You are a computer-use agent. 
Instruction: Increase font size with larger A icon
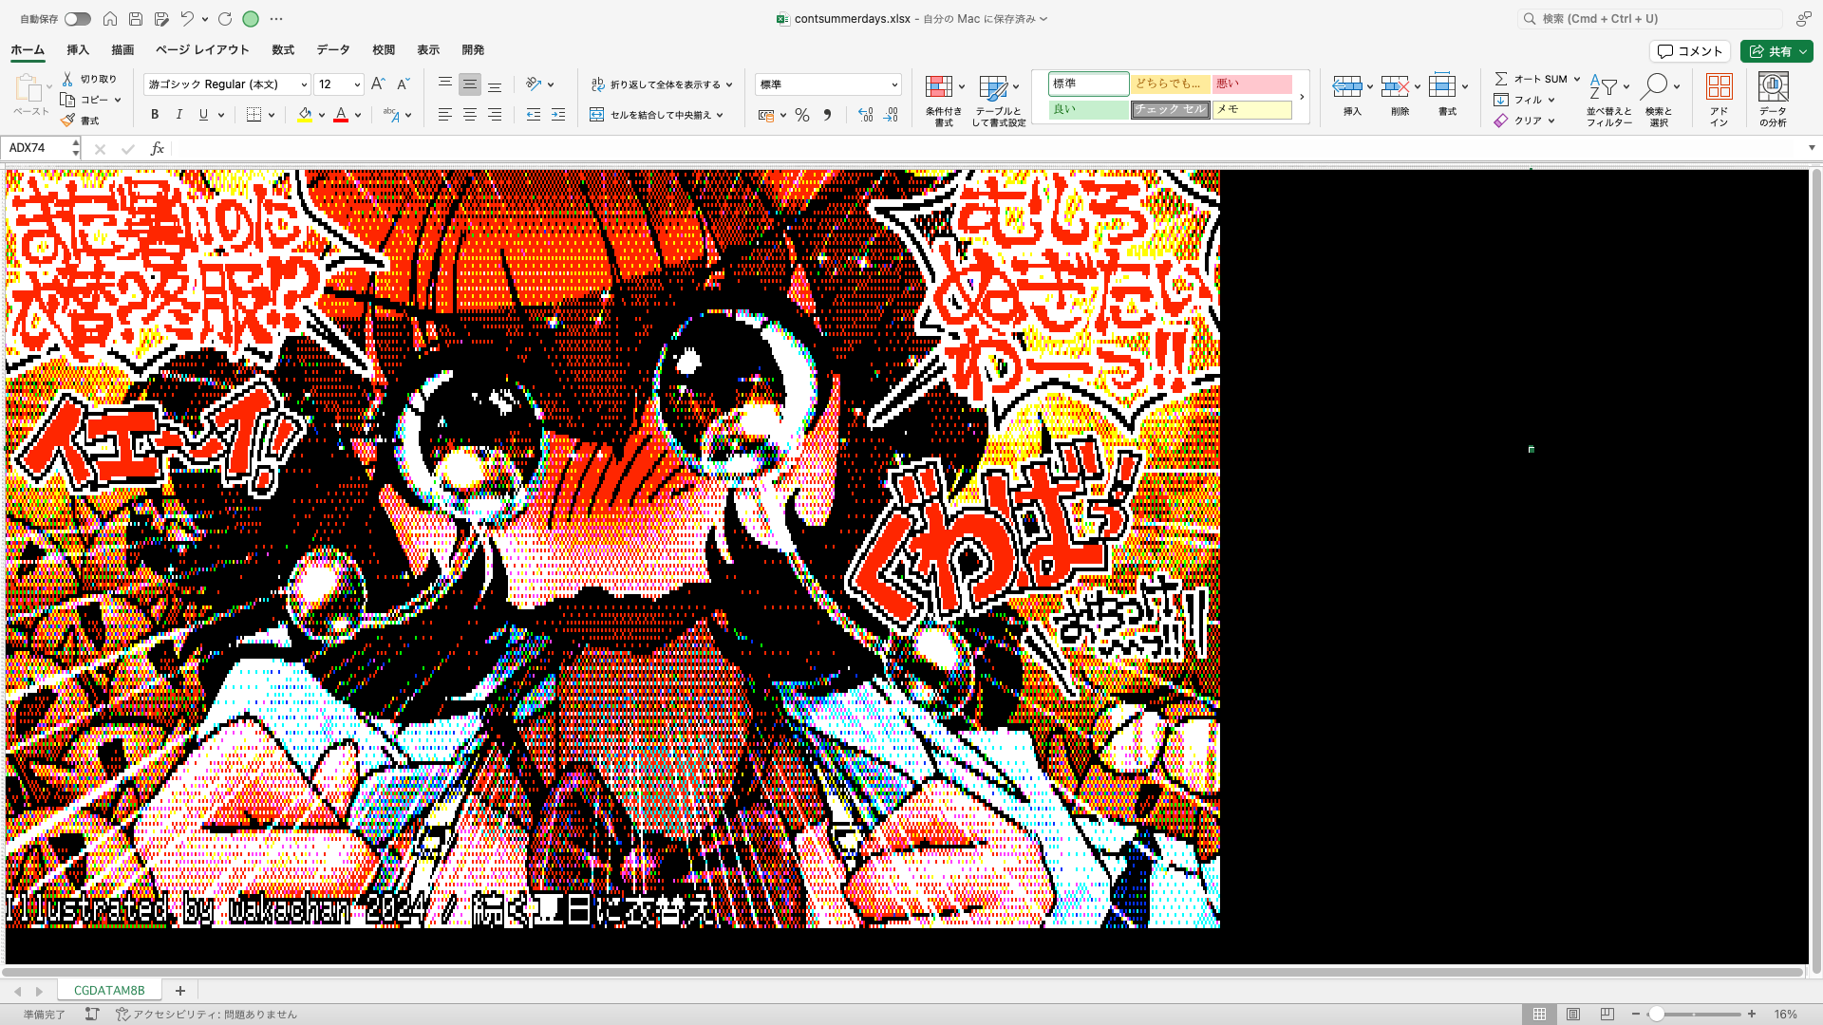378,84
